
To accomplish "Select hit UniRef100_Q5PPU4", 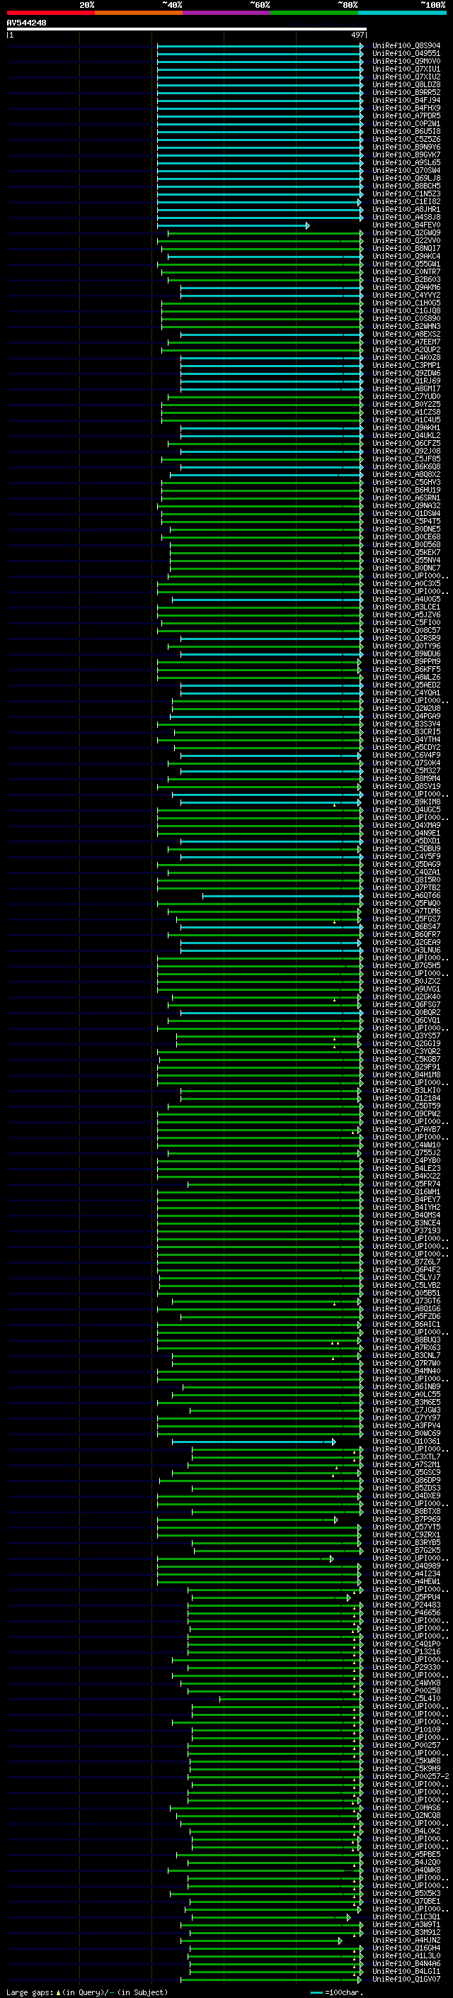I will (x=406, y=1597).
